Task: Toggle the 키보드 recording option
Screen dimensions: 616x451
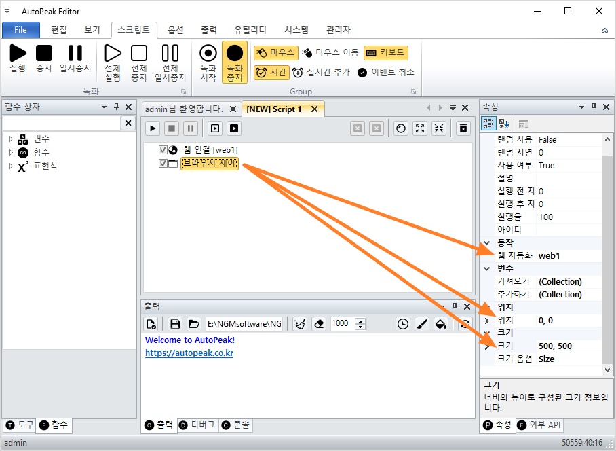Action: (386, 53)
